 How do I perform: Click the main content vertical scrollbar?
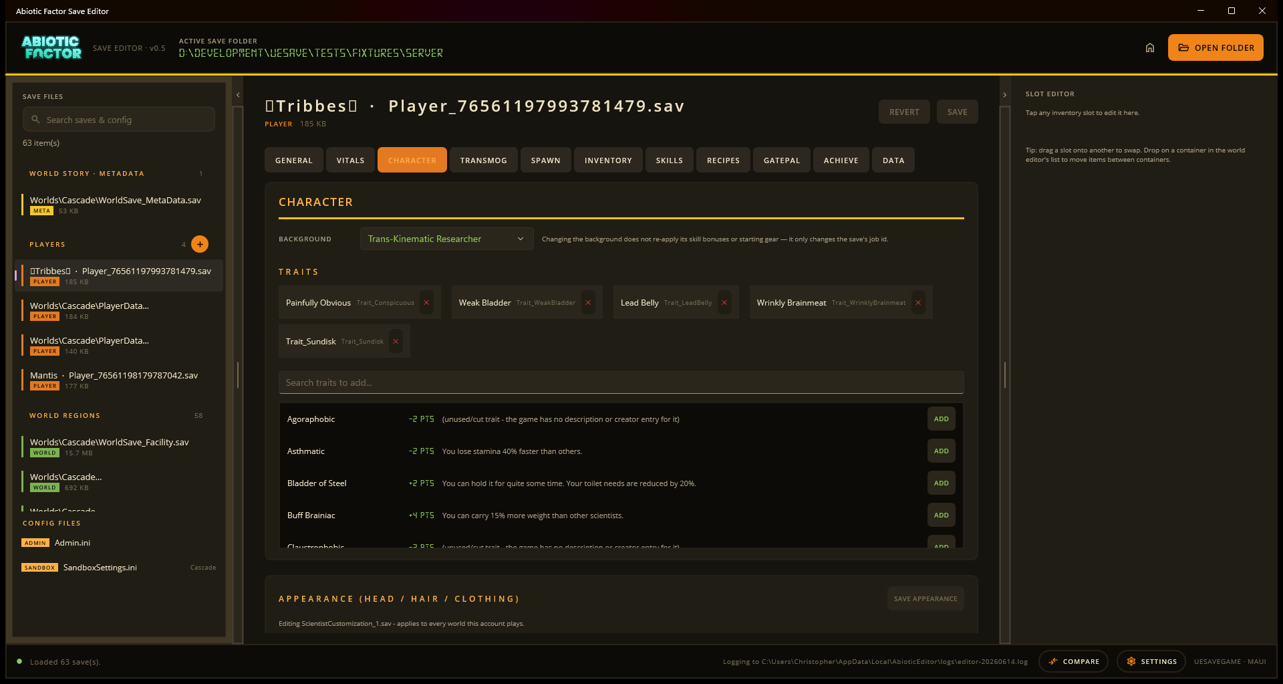tap(1004, 374)
